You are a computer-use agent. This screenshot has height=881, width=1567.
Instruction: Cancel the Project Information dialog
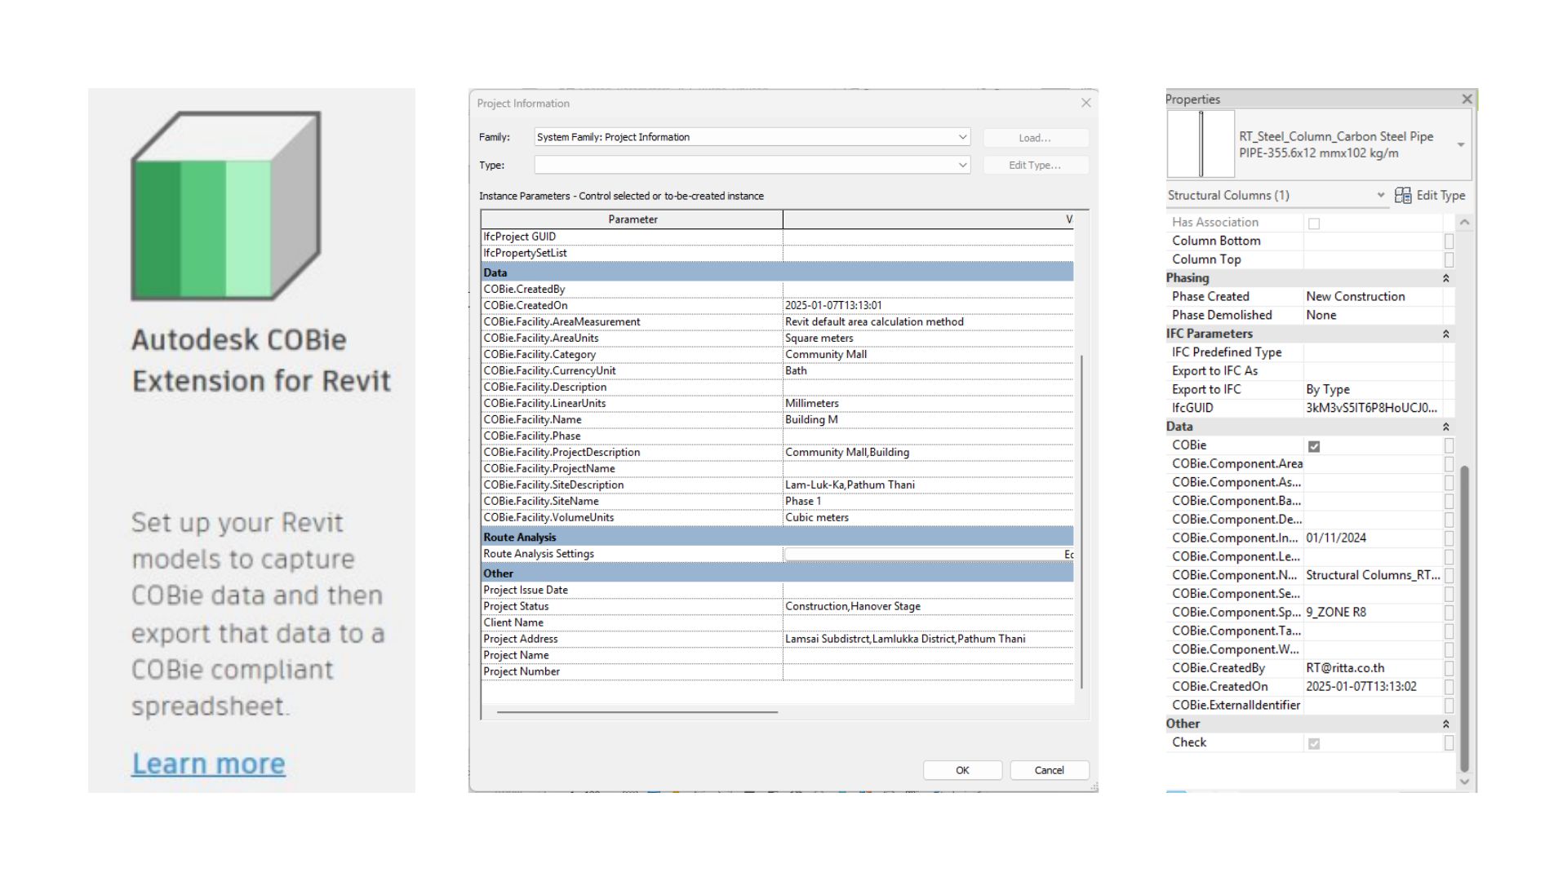tap(1050, 770)
